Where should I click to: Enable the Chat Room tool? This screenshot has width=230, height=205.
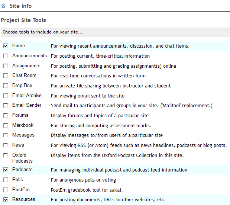point(6,76)
